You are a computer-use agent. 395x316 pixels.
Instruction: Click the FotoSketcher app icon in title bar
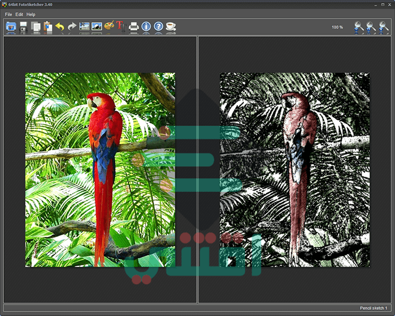(x=5, y=5)
